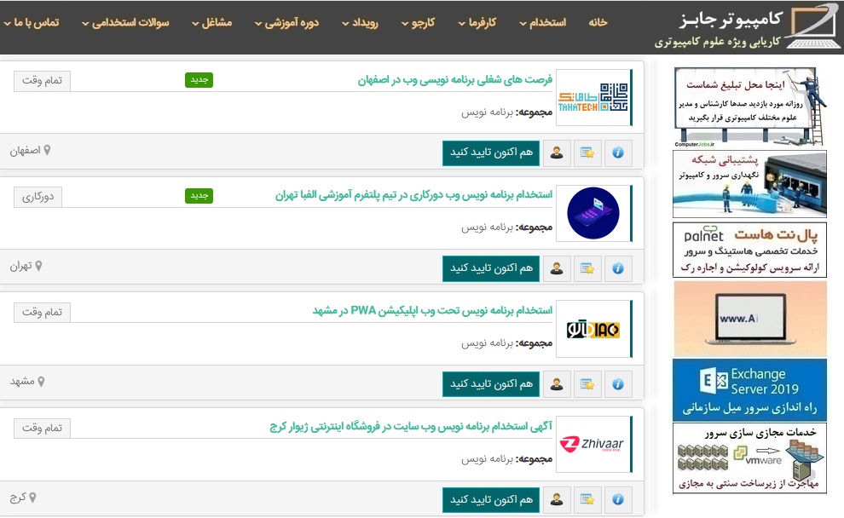Screen dimensions: 844x518
Task: Click the Palnet پال نت هاست hosting ad
Action: (749, 250)
